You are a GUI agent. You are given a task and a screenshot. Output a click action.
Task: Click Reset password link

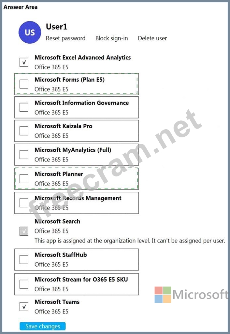65,38
